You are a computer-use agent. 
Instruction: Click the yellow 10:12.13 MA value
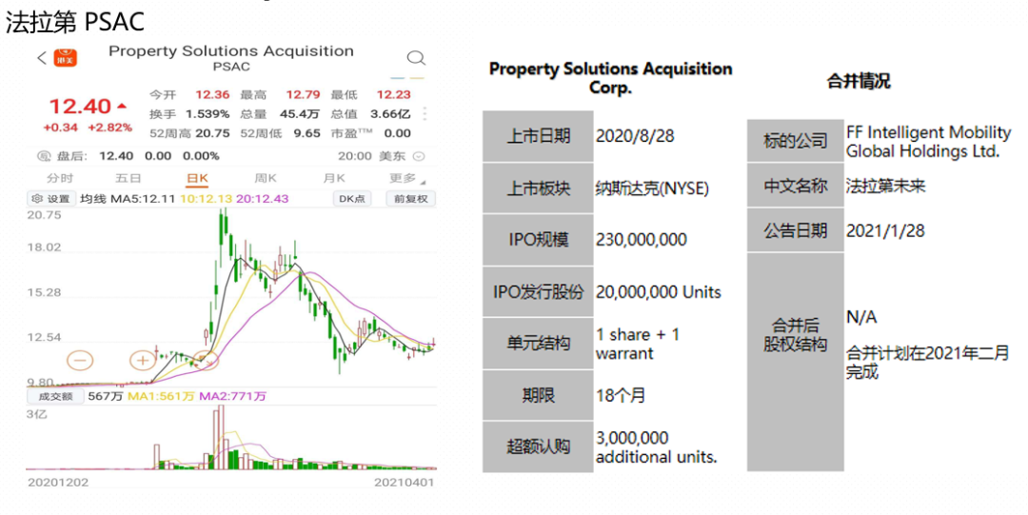coord(206,199)
